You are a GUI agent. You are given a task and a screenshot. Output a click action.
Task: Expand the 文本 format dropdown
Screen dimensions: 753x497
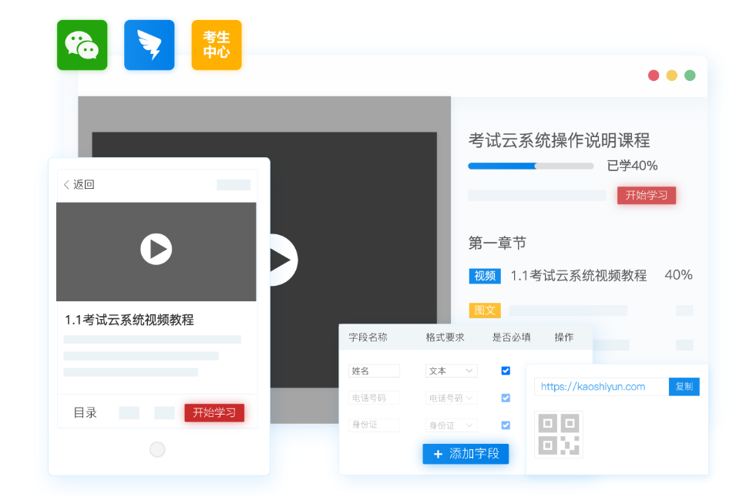pos(452,371)
